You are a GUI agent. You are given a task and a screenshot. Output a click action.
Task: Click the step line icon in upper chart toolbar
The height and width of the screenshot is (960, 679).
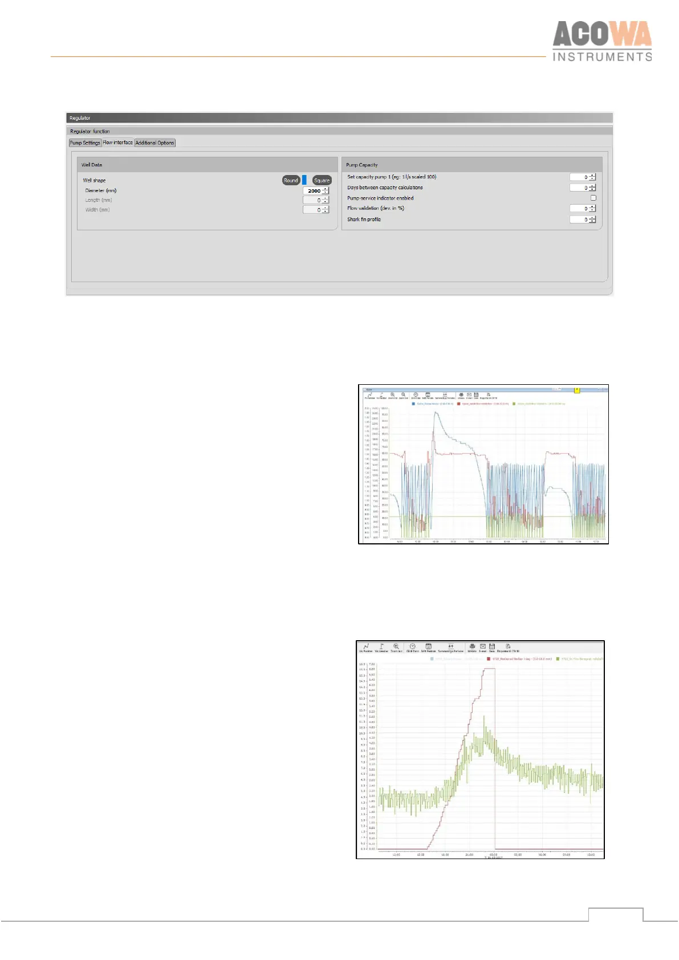tap(381, 394)
